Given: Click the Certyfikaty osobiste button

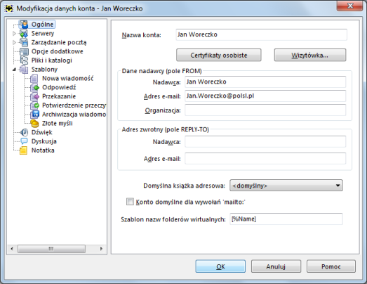Looking at the screenshot, I should pyautogui.click(x=219, y=55).
